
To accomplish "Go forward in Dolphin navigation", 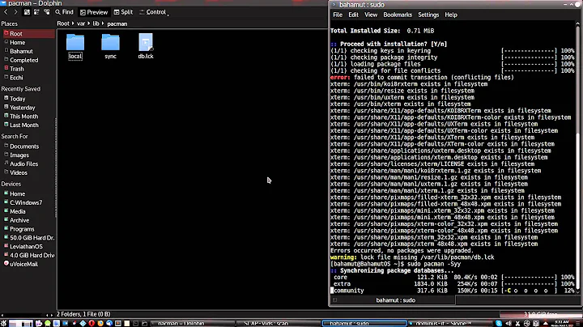I will click(15, 12).
